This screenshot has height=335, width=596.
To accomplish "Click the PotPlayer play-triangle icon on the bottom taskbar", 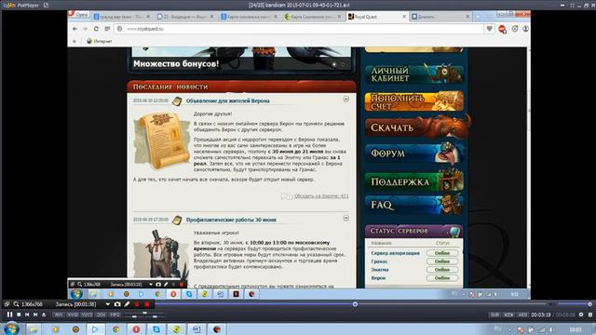I will point(95,328).
